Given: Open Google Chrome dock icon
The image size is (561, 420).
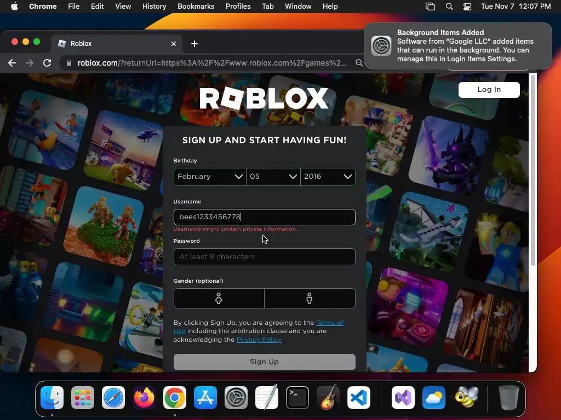Looking at the screenshot, I should pos(175,398).
